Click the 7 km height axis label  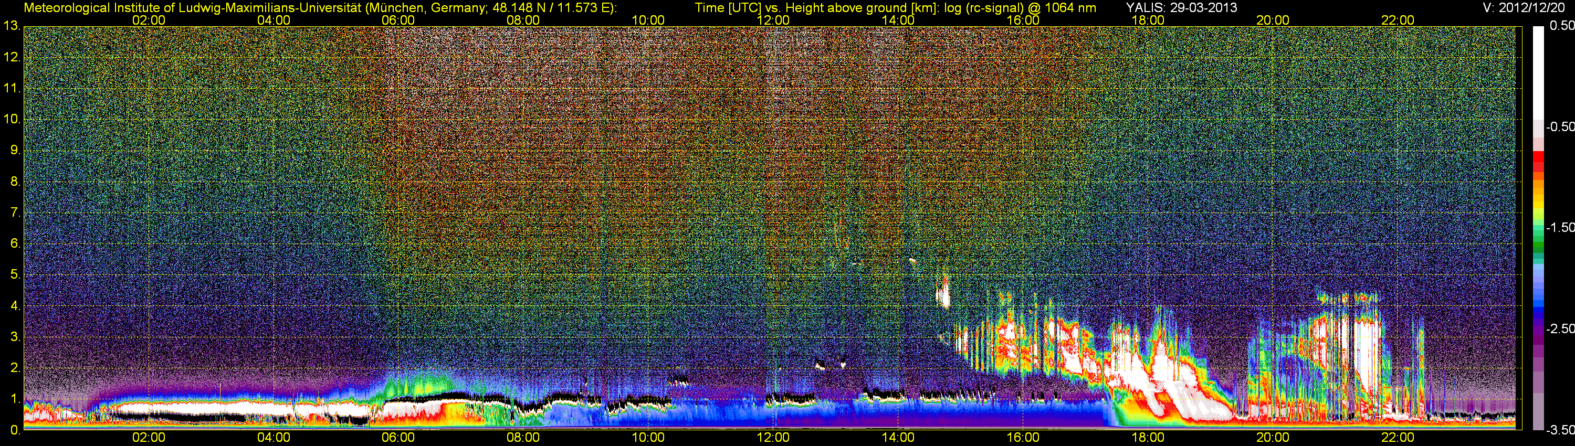pyautogui.click(x=15, y=213)
